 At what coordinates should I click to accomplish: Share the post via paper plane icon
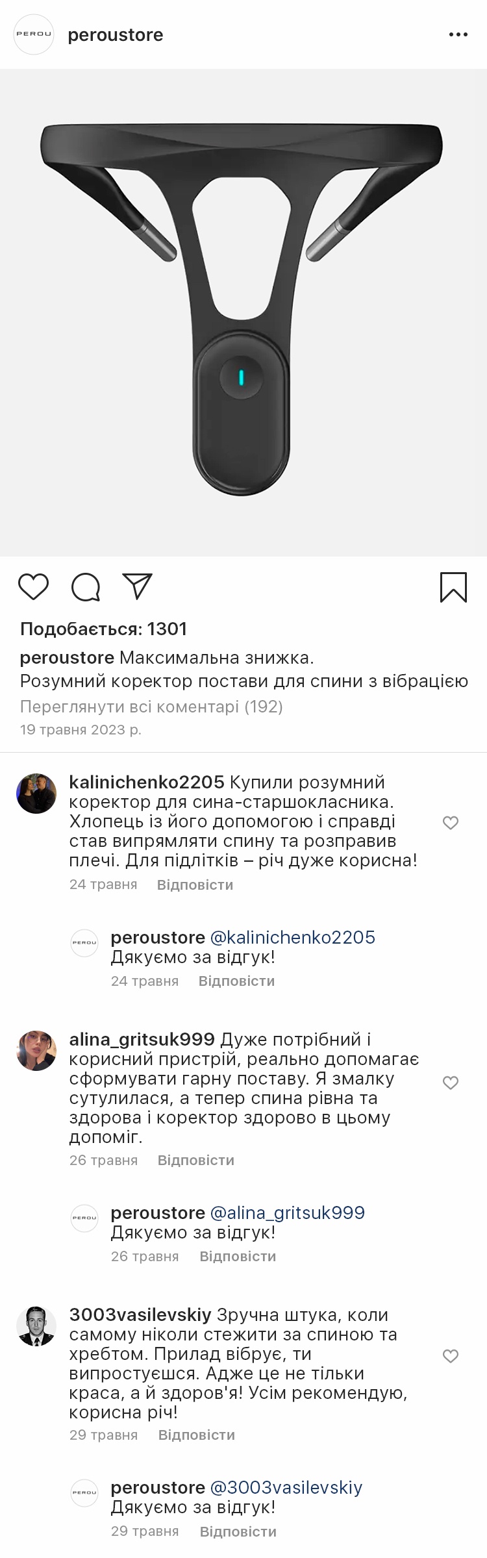[137, 586]
